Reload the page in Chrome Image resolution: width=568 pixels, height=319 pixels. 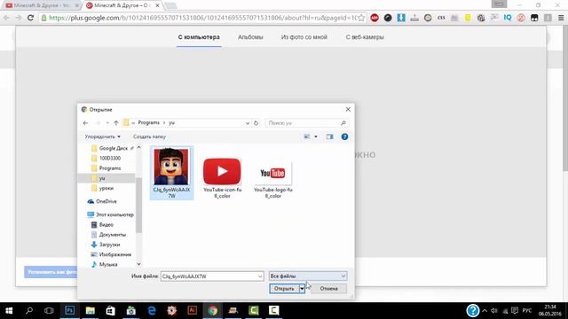[x=30, y=18]
